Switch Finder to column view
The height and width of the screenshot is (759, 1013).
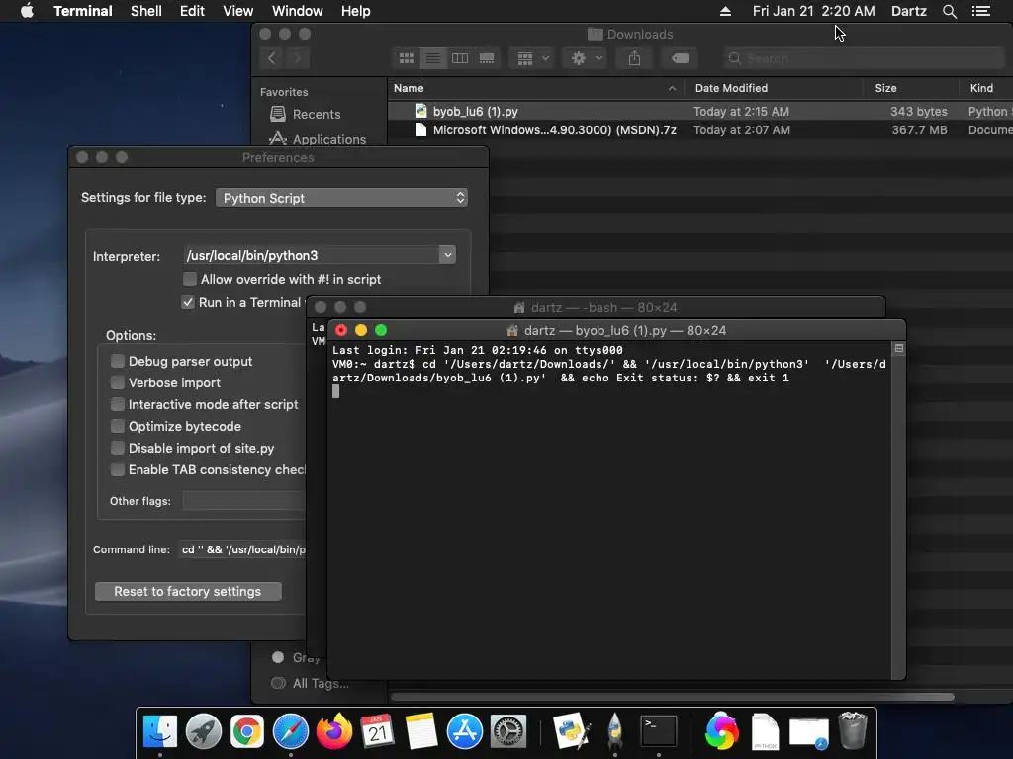(460, 58)
